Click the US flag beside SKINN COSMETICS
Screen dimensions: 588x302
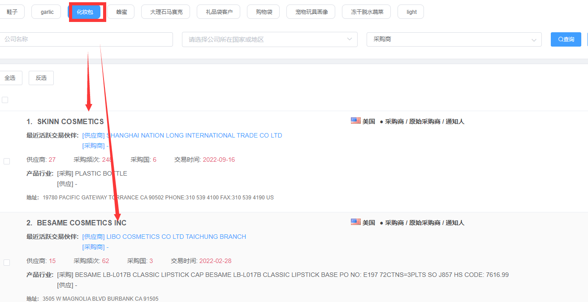click(356, 121)
